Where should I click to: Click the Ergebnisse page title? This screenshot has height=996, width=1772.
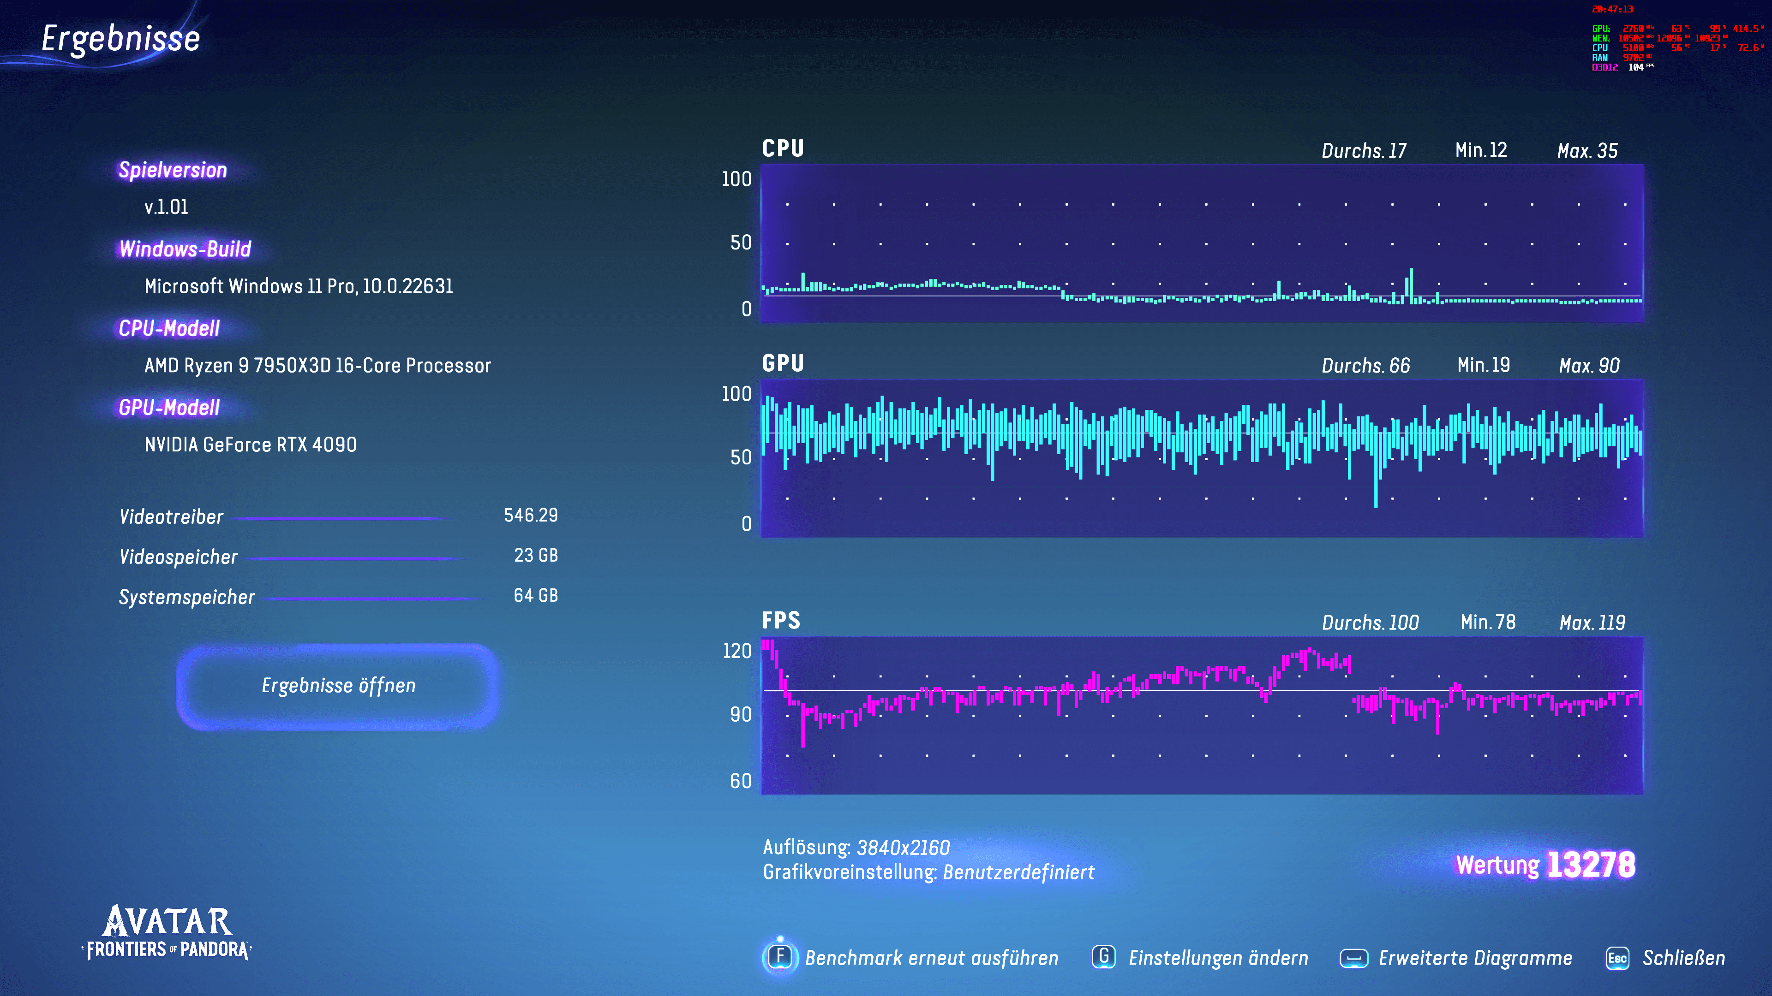coord(120,38)
